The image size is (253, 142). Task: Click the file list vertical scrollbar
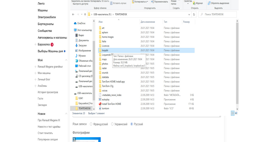click(237, 63)
